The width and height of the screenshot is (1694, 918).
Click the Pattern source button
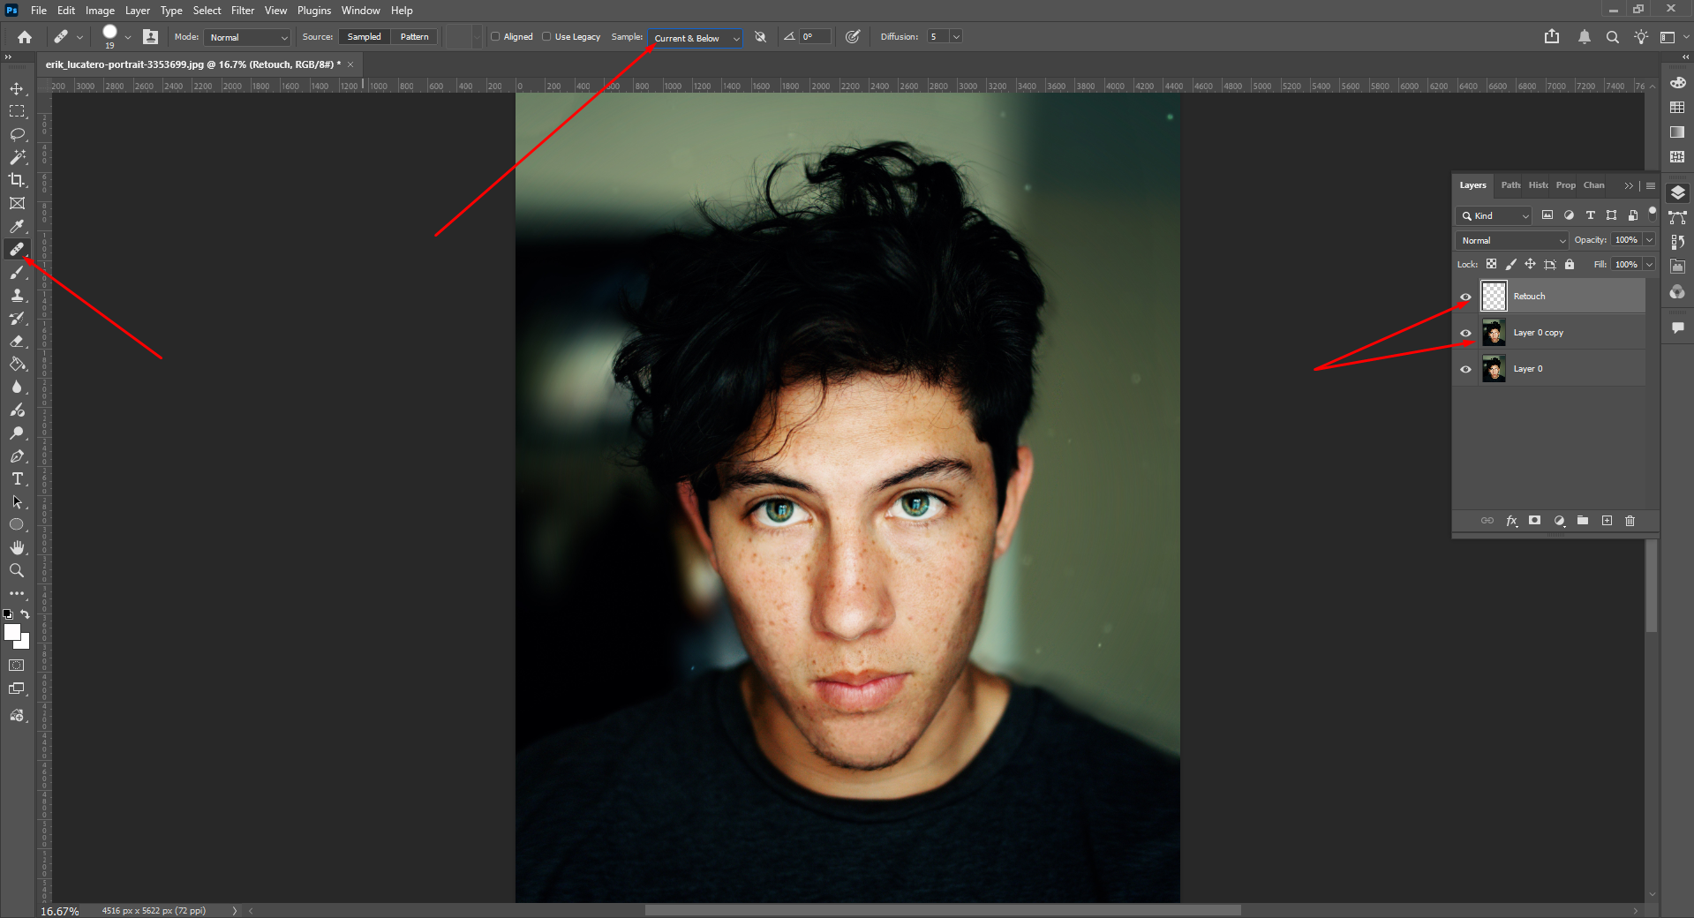(414, 36)
